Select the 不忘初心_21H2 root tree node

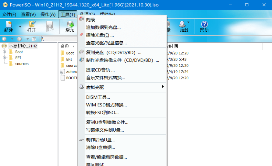pyautogui.click(x=23, y=46)
